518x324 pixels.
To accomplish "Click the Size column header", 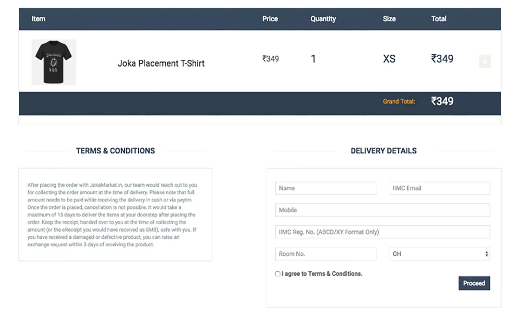I will pos(389,19).
